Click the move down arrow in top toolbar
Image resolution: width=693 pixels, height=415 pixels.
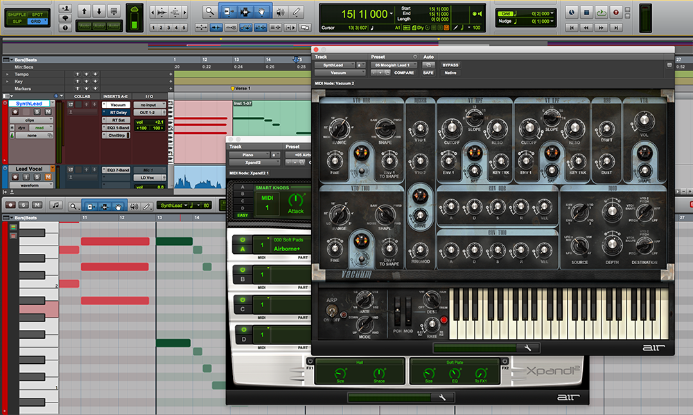pos(99,11)
